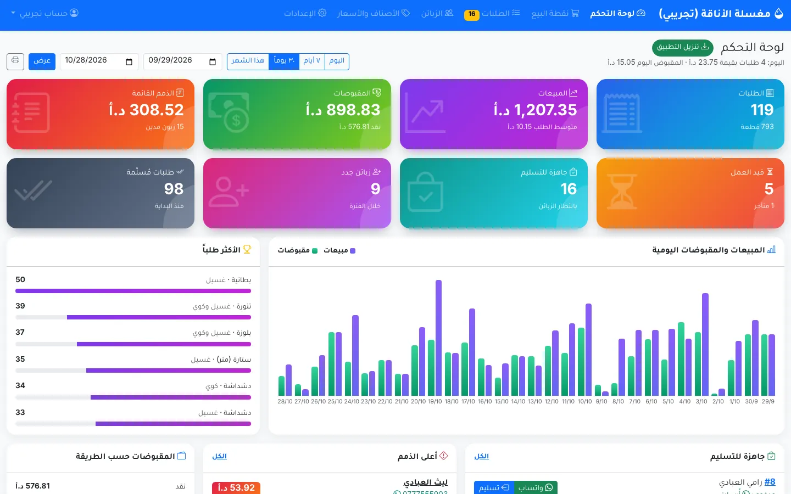Select the ٣٠ يوماً date range option
This screenshot has width=791, height=494.
(x=284, y=61)
